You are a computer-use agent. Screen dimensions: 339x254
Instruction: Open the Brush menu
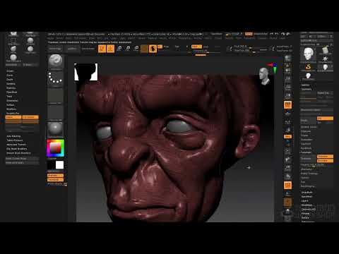pyautogui.click(x=59, y=38)
